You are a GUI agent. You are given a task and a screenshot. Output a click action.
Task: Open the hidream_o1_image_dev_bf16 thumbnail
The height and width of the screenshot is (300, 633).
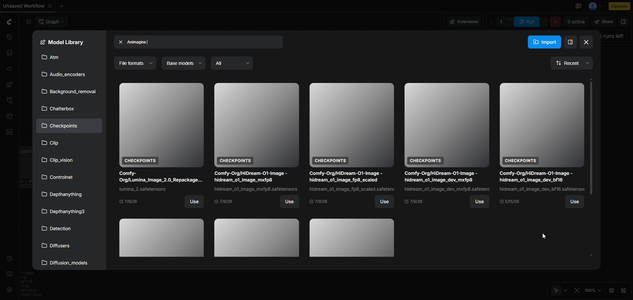coord(542,125)
